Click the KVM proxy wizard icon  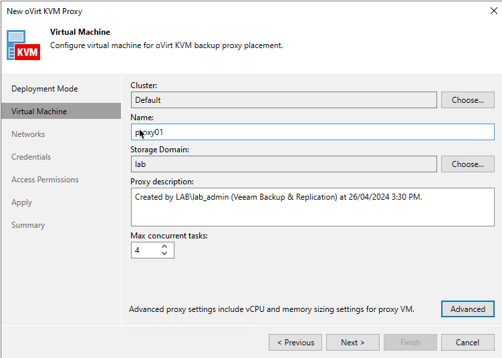(23, 45)
